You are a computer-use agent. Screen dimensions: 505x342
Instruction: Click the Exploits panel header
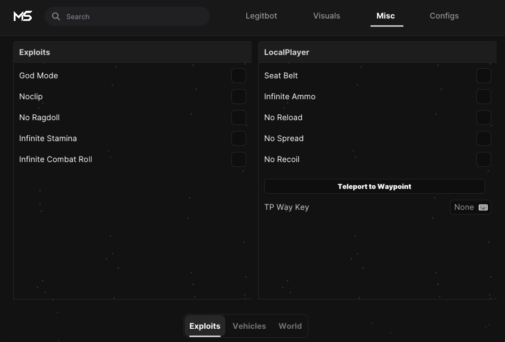pyautogui.click(x=132, y=52)
